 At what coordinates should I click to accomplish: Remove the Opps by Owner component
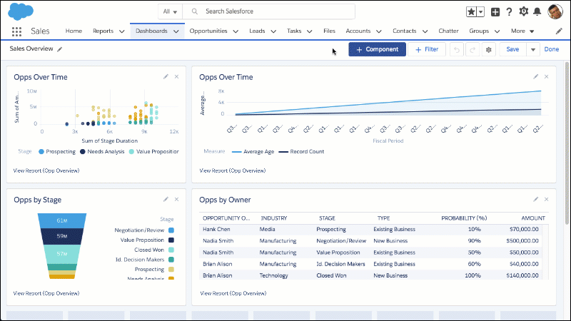click(x=547, y=199)
